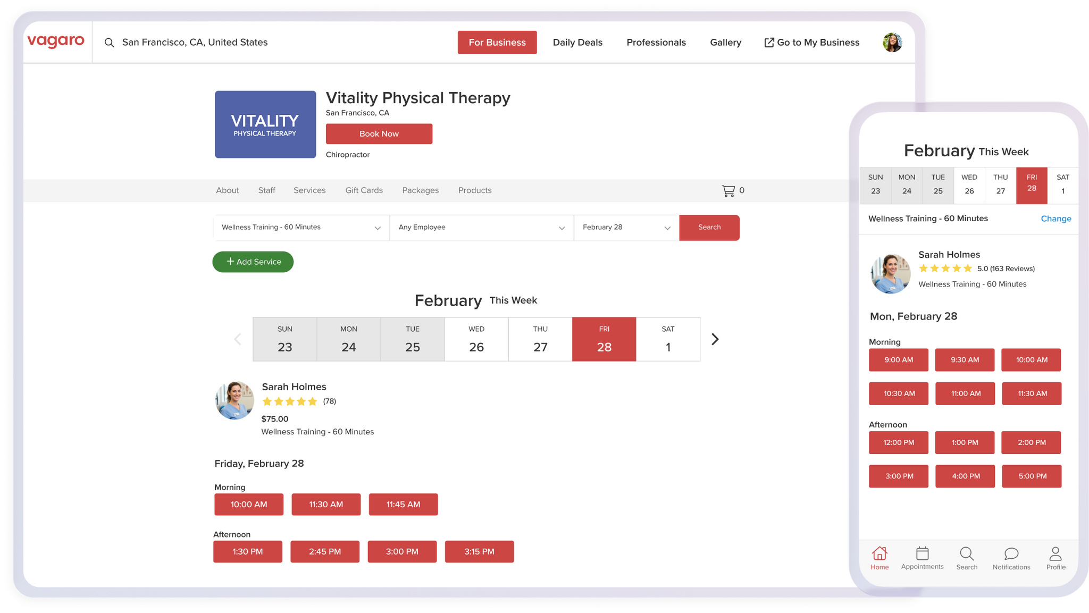Image resolution: width=1089 pixels, height=613 pixels.
Task: Tap the Profile icon in mobile app
Action: (x=1056, y=558)
